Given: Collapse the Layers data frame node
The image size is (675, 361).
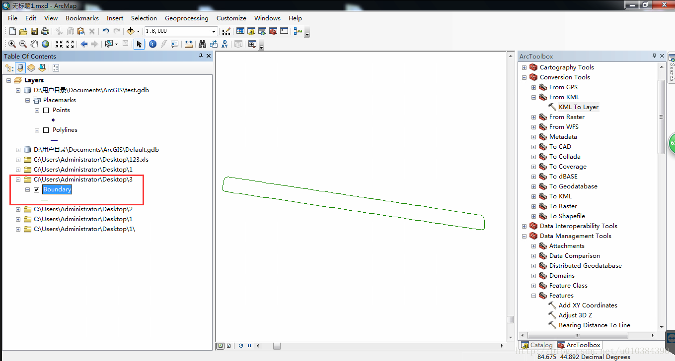Looking at the screenshot, I should [x=9, y=80].
